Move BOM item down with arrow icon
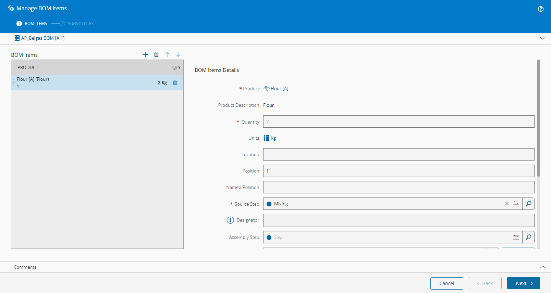This screenshot has height=293, width=551. (x=178, y=54)
